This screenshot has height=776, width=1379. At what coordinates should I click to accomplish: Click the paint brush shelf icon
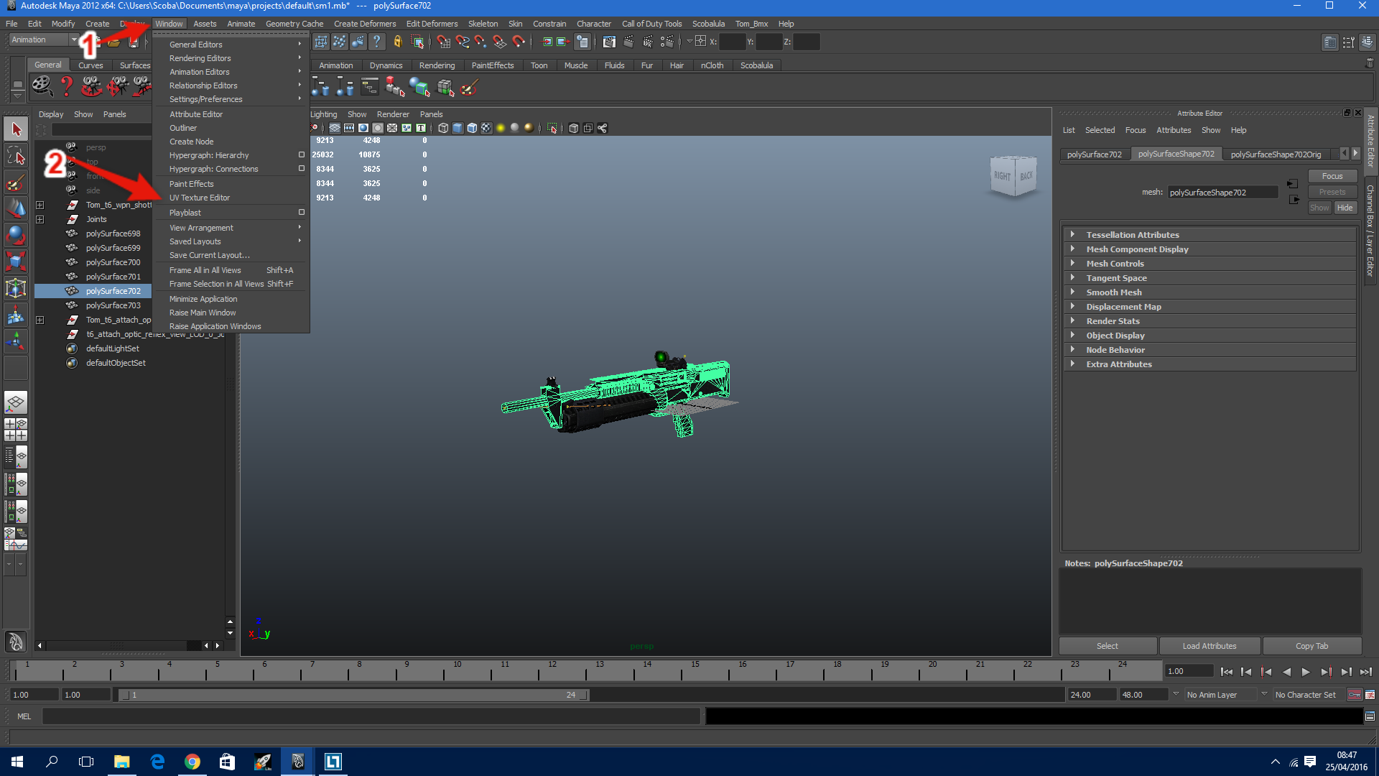pyautogui.click(x=469, y=88)
